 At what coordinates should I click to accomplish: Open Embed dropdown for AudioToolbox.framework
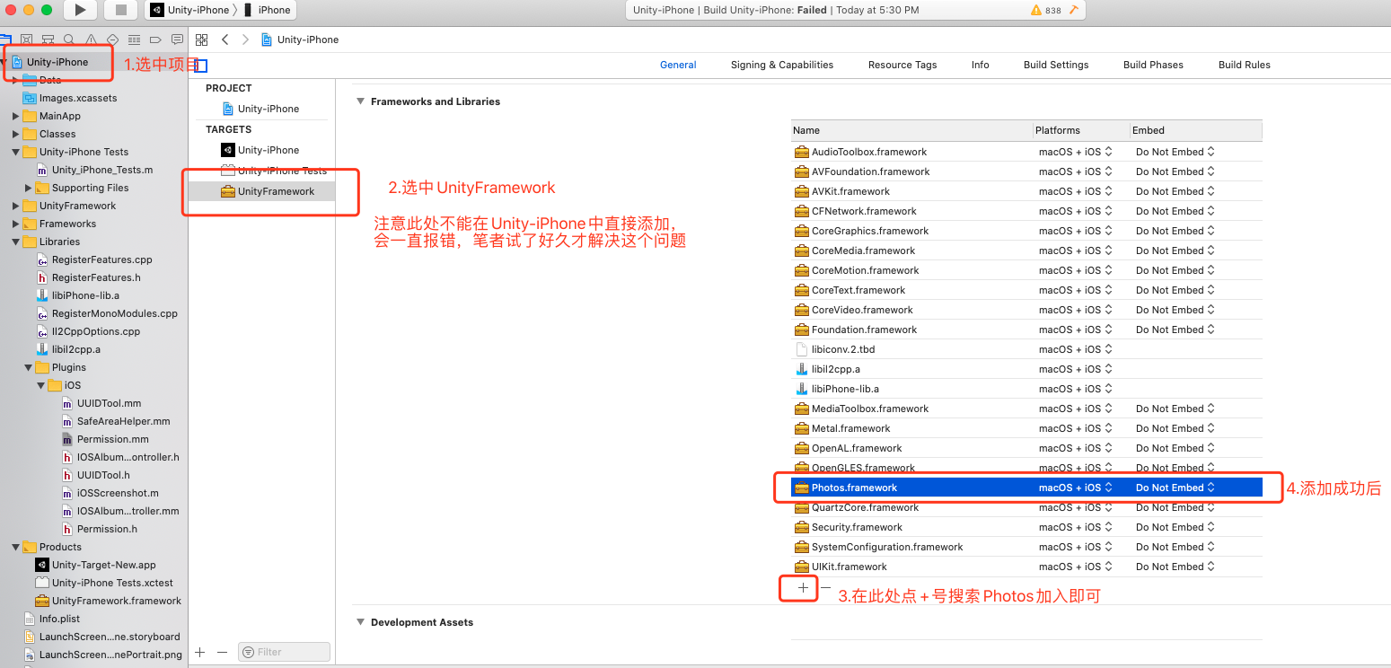[x=1175, y=152]
